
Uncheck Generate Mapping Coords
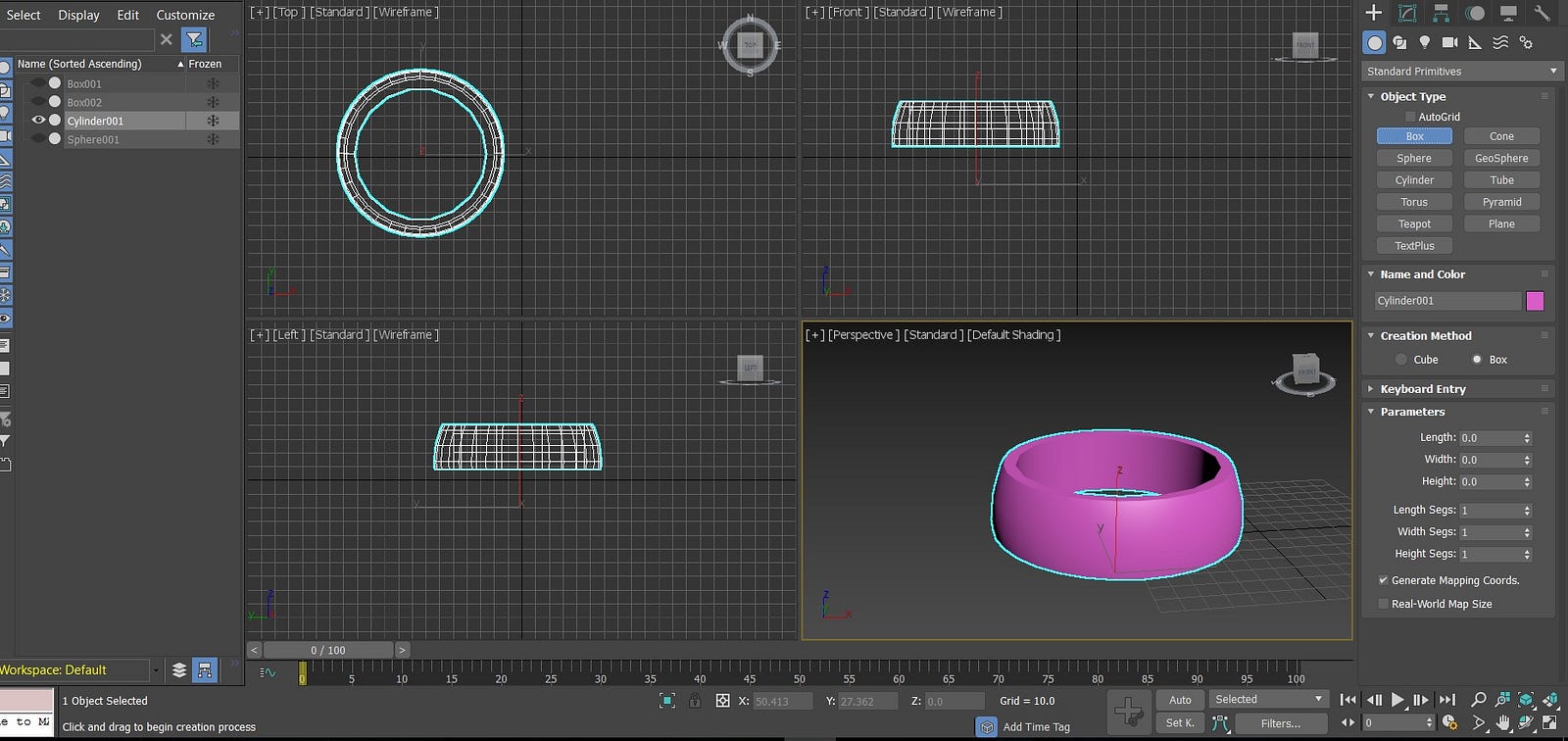(x=1384, y=580)
